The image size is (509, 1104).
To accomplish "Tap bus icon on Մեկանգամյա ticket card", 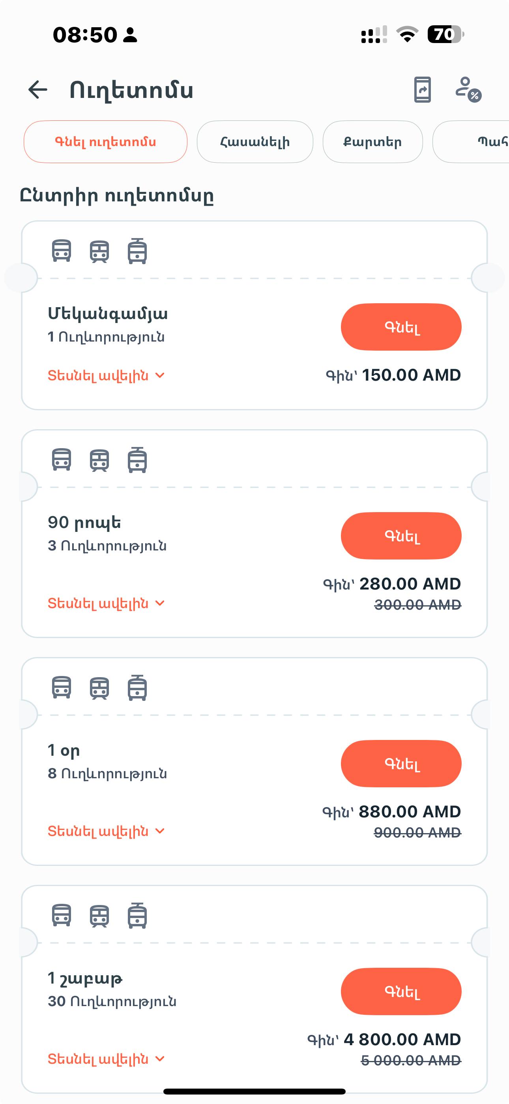I will [61, 251].
